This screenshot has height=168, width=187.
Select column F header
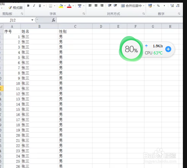tap(136, 27)
